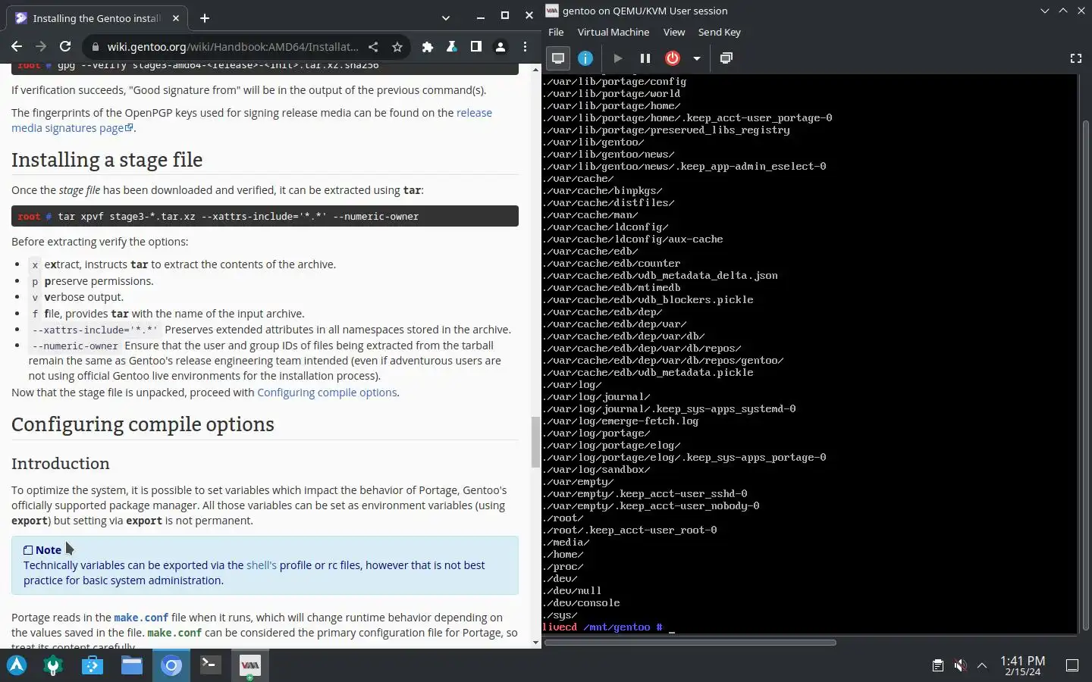Toggle the browser side panel

(x=476, y=47)
